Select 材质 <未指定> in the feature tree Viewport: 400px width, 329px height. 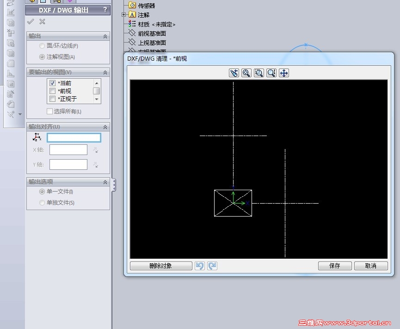point(157,24)
